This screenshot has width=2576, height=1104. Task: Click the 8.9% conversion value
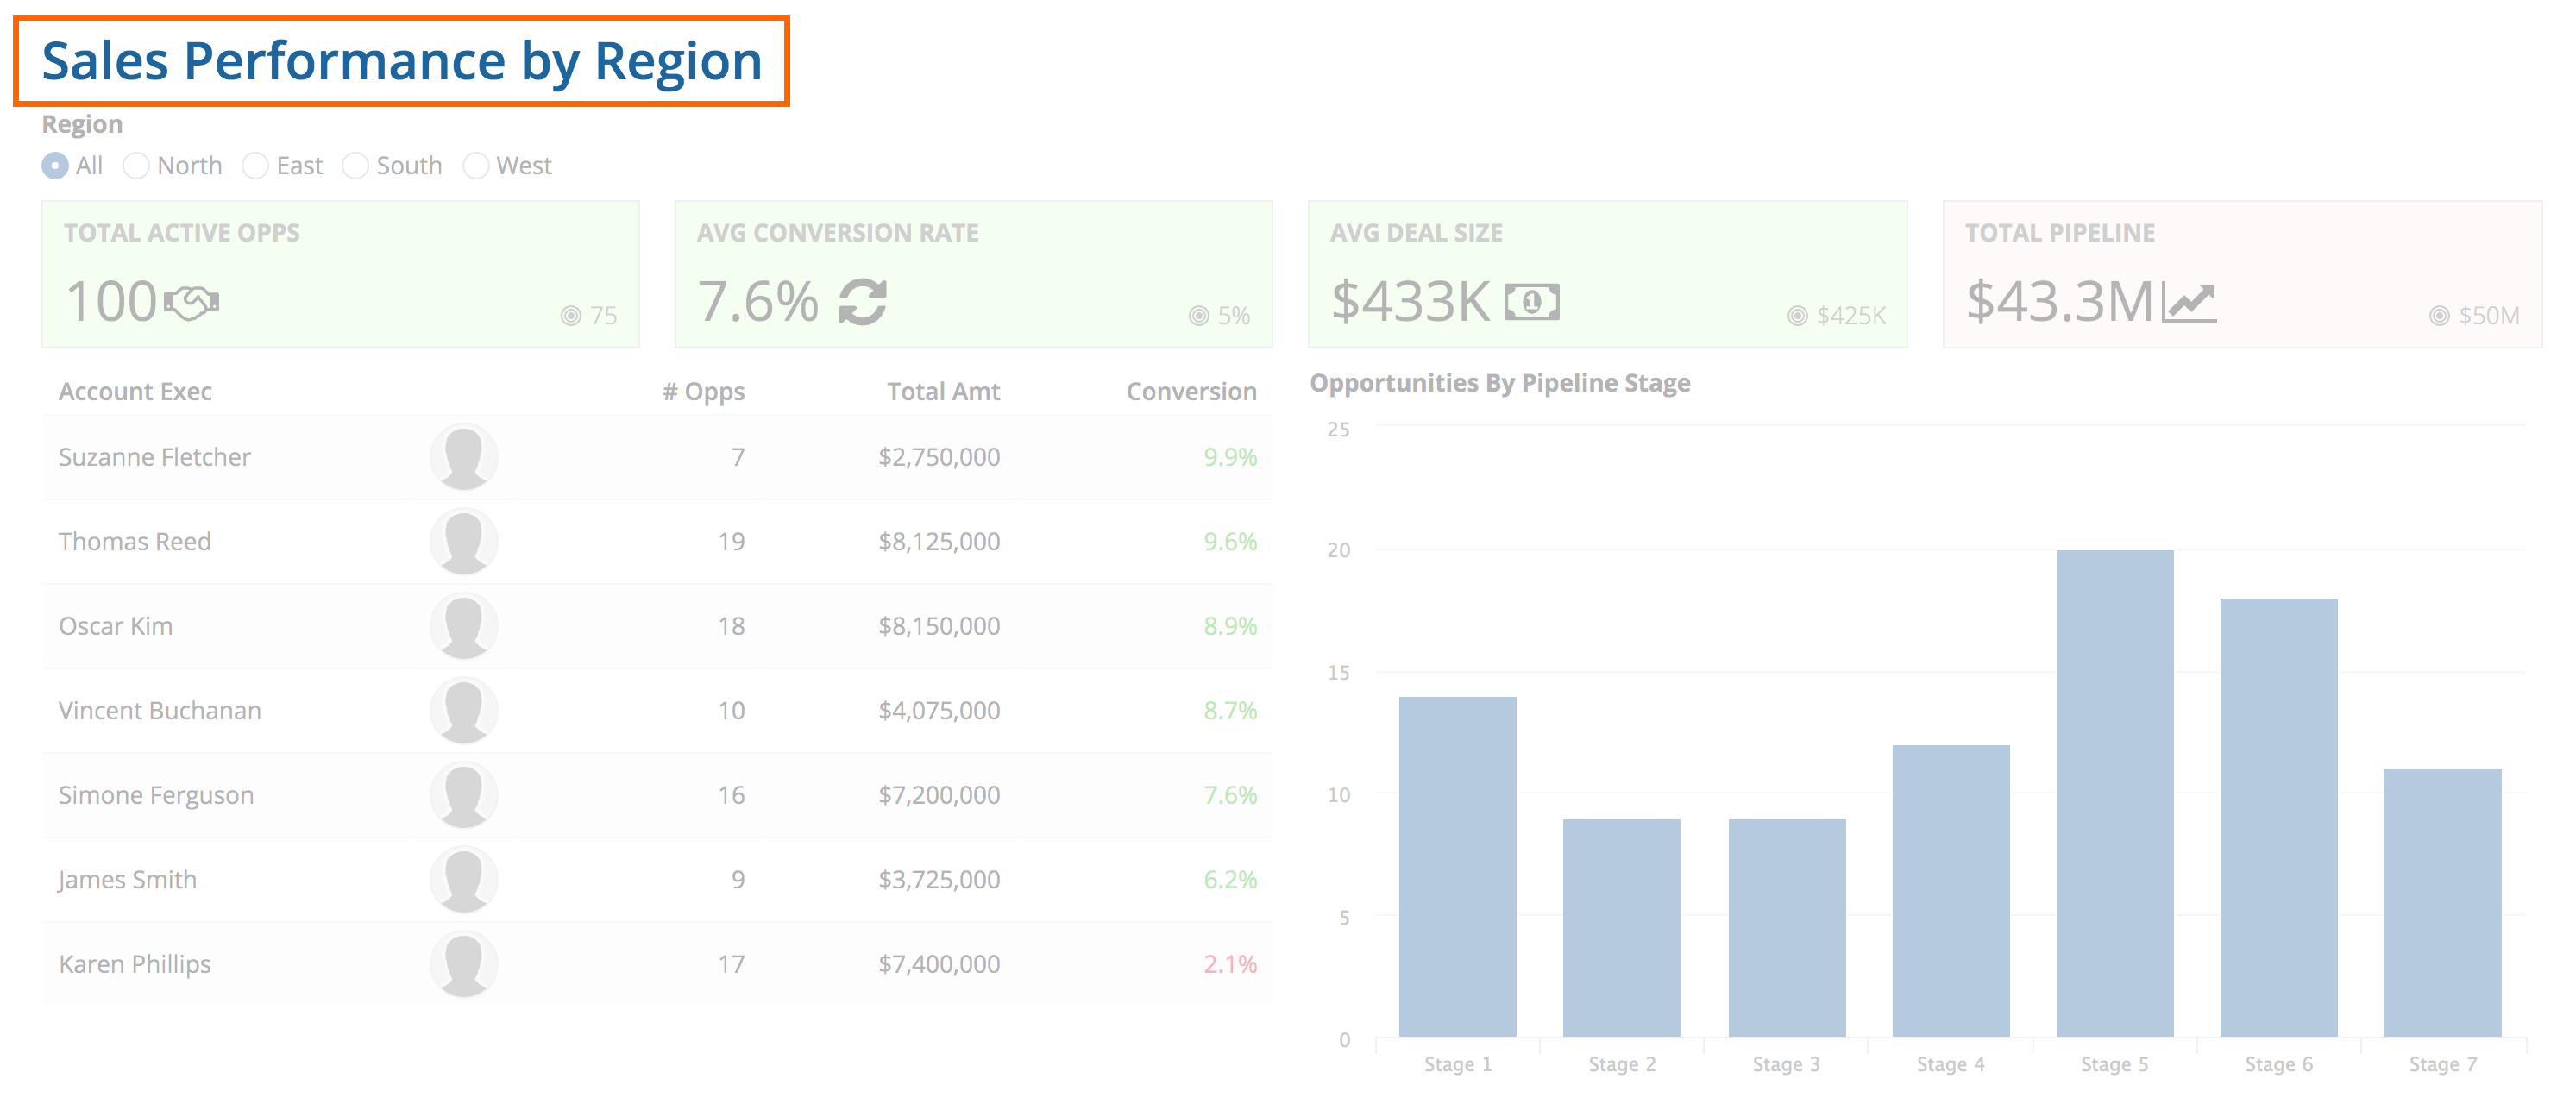point(1230,626)
